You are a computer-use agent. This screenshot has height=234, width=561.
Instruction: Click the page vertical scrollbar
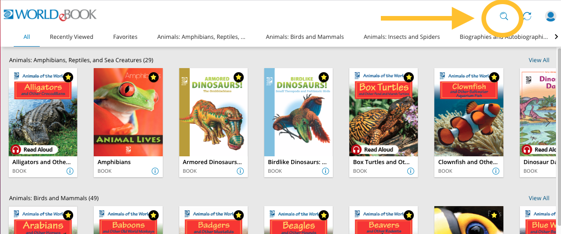pyautogui.click(x=559, y=137)
